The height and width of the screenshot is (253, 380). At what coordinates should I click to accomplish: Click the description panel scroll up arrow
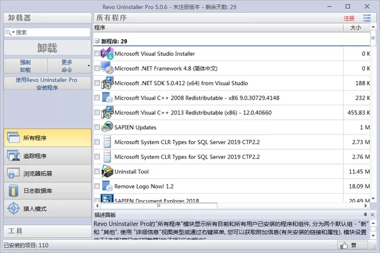click(373, 223)
